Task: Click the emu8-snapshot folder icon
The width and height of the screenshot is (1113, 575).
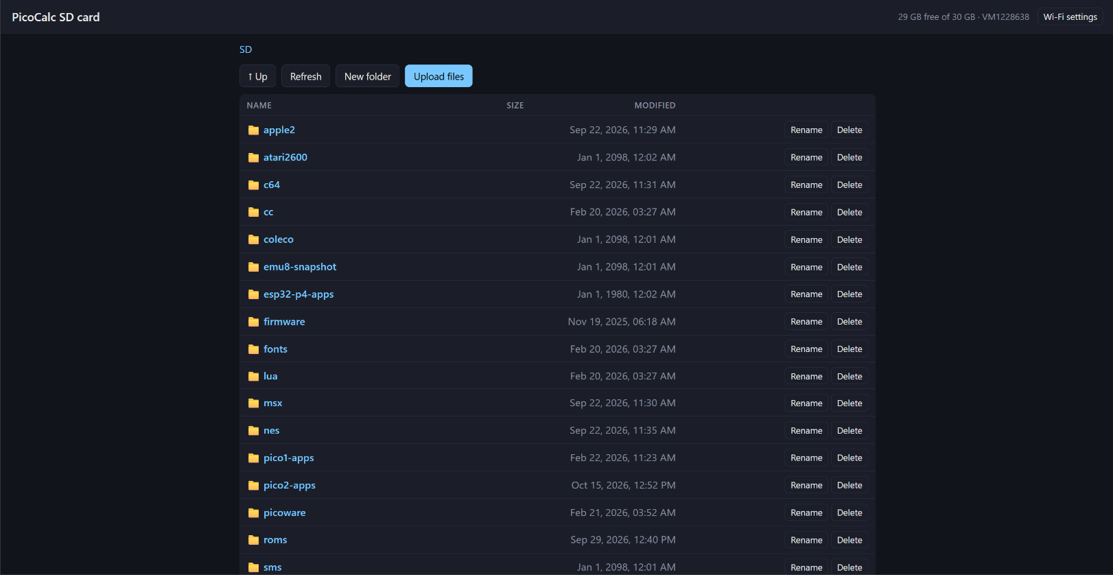Action: (253, 267)
